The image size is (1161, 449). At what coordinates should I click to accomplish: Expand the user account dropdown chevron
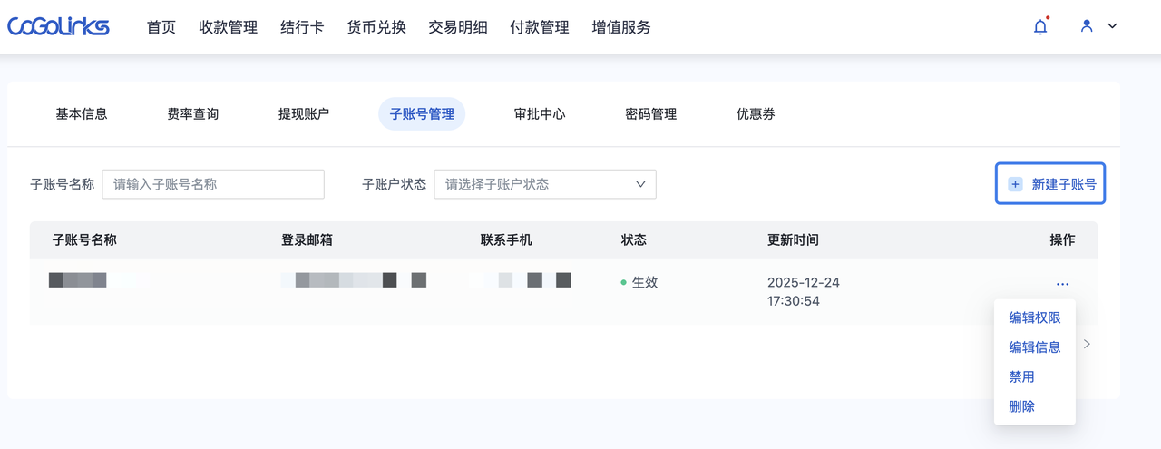click(x=1112, y=26)
